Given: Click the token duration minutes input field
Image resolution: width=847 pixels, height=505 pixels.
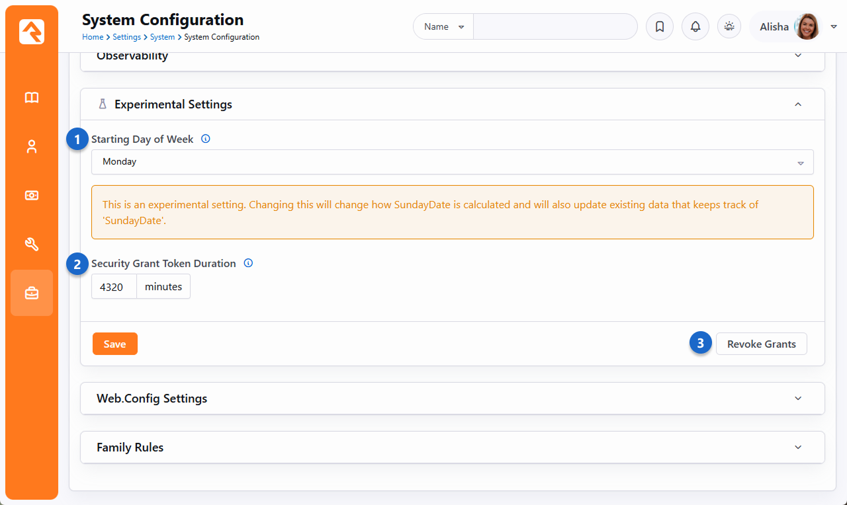Looking at the screenshot, I should point(114,287).
